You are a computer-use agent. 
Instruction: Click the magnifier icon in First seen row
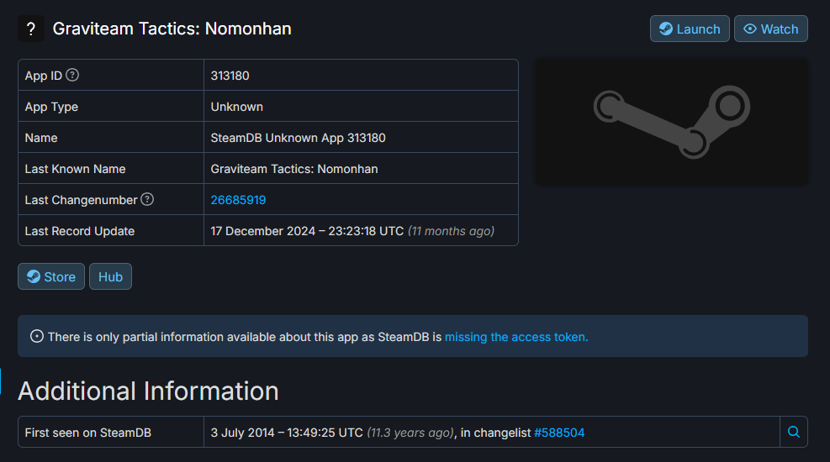click(x=793, y=433)
